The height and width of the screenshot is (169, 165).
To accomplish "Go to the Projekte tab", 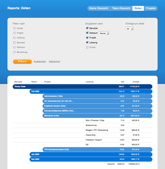I will point(151,8).
